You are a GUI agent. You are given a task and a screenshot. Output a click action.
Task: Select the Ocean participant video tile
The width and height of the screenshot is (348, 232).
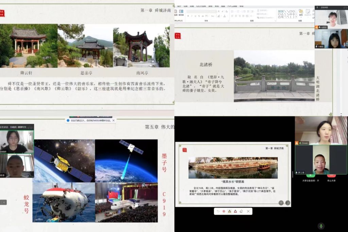(321, 131)
